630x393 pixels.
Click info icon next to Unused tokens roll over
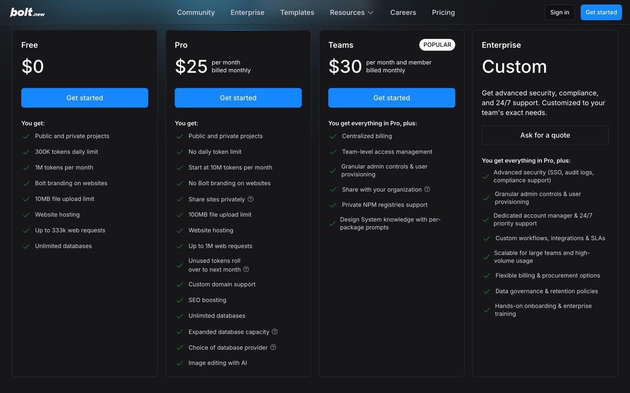click(246, 269)
